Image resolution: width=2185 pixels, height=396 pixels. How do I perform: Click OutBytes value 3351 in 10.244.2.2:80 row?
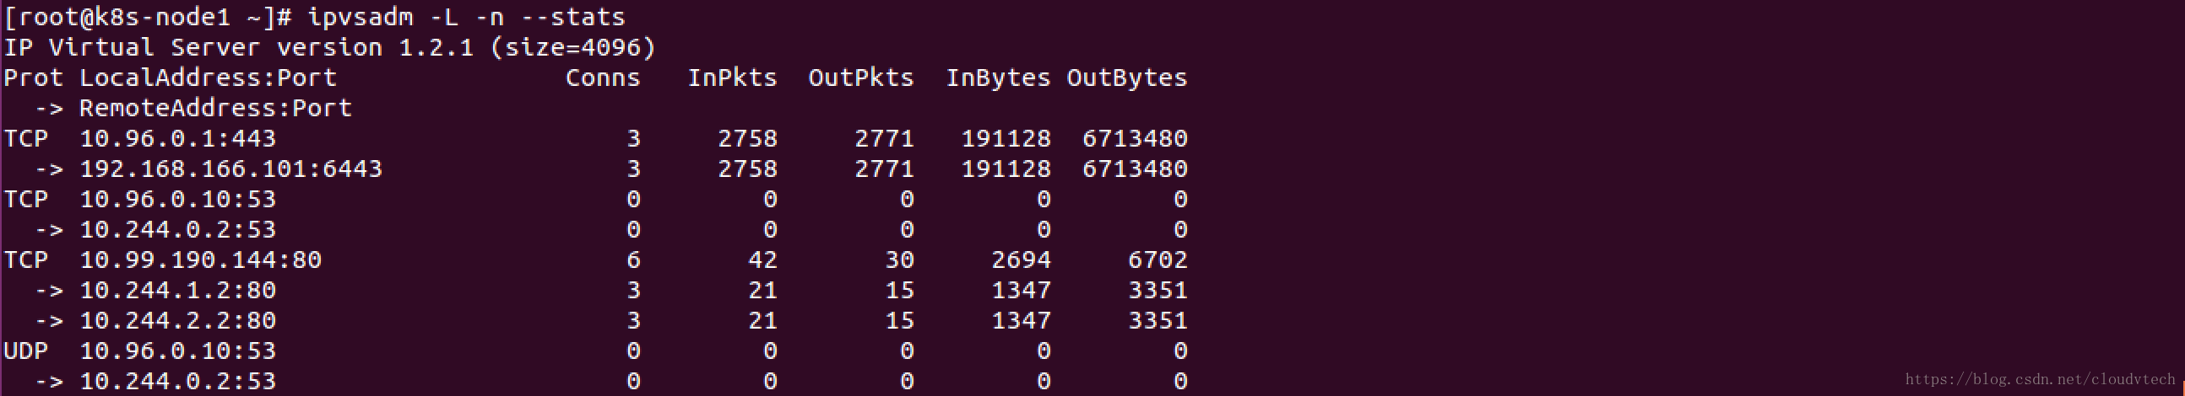(1158, 321)
